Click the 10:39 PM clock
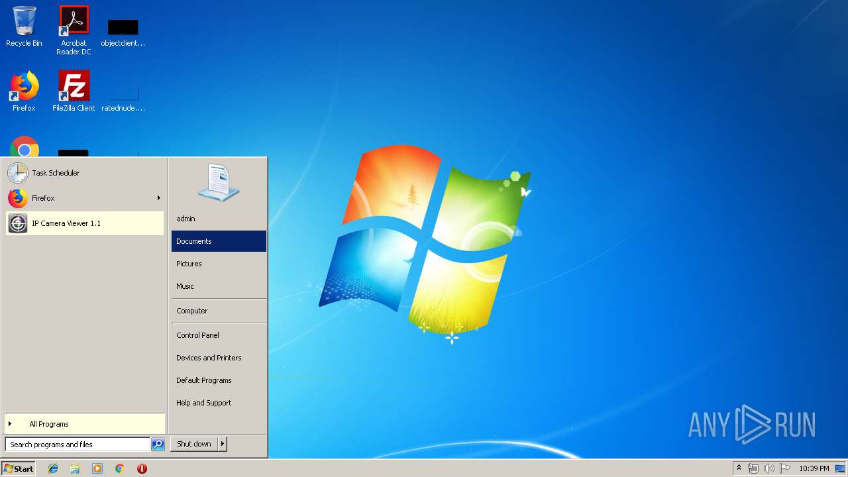The width and height of the screenshot is (848, 477). point(814,468)
